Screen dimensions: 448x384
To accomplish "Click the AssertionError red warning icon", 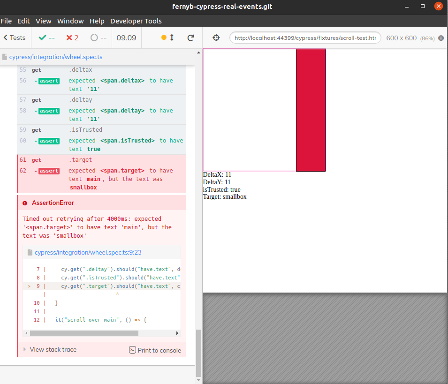I will [25, 203].
